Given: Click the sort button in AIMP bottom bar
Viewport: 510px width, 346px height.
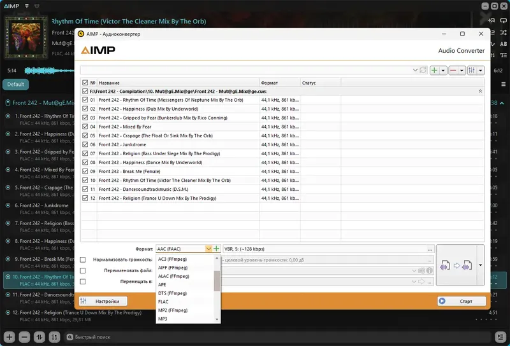Looking at the screenshot, I should pyautogui.click(x=40, y=337).
